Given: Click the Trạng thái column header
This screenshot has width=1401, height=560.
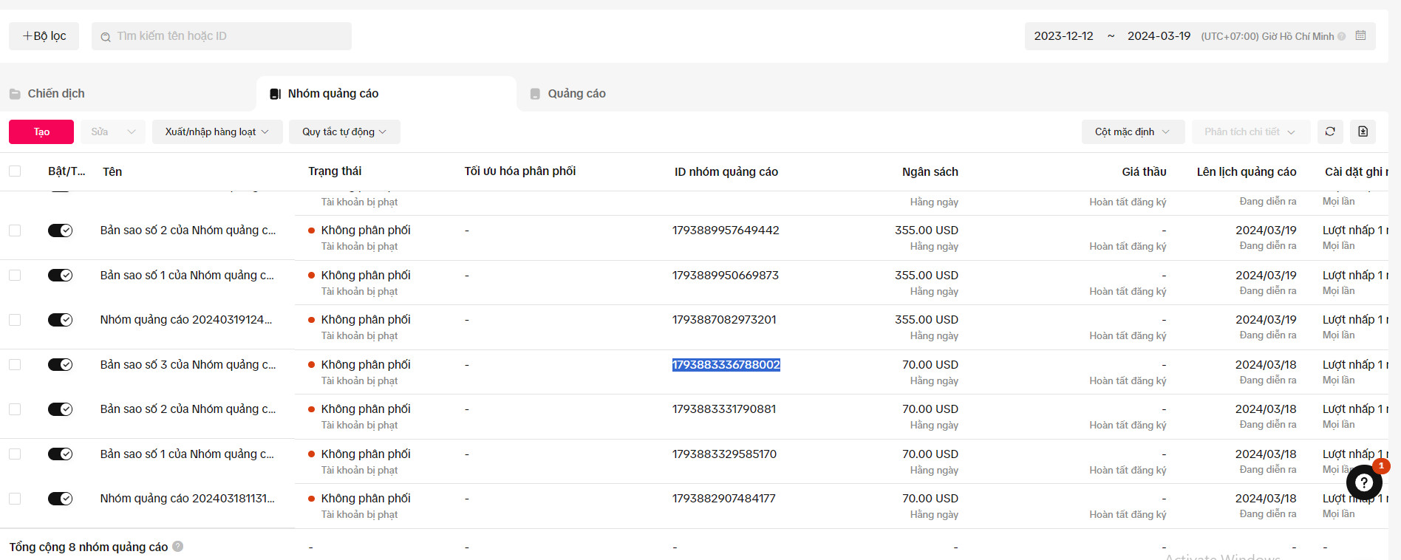Looking at the screenshot, I should [335, 171].
